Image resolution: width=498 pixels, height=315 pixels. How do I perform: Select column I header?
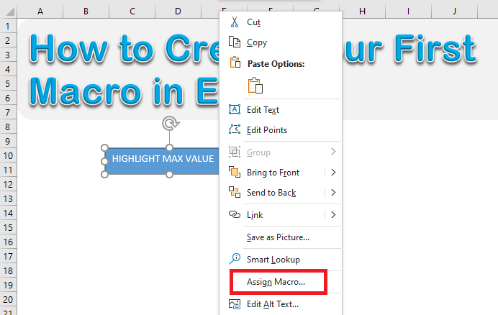pos(408,12)
